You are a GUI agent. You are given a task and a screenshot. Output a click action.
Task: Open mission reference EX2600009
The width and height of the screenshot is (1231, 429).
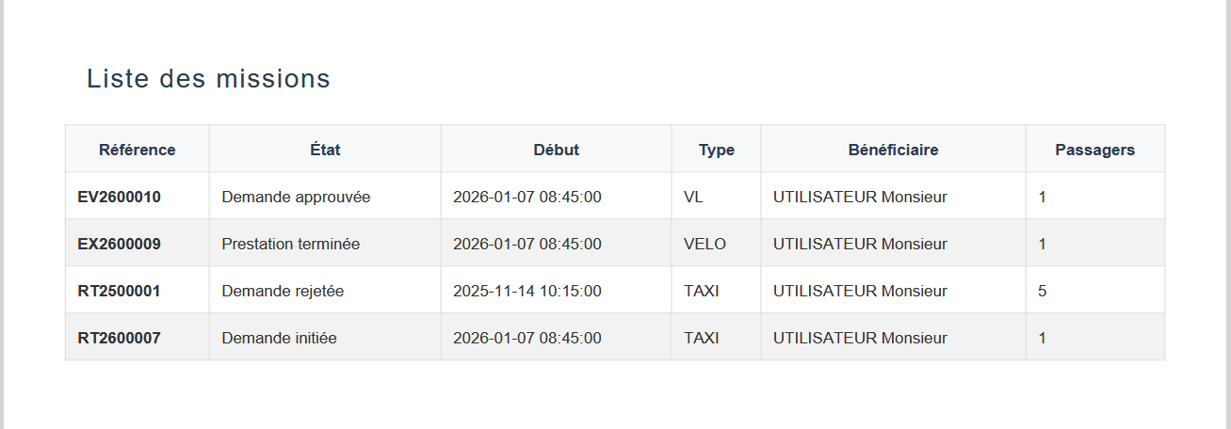pos(119,245)
